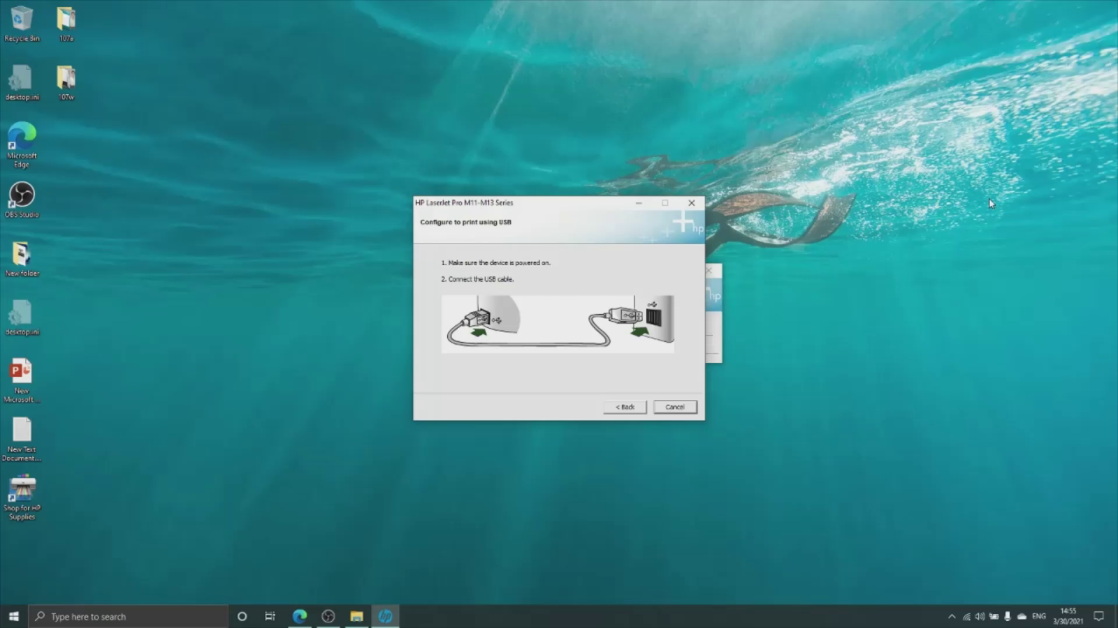Click the OneDrive cloud tray icon
The image size is (1118, 628).
coord(1022,616)
